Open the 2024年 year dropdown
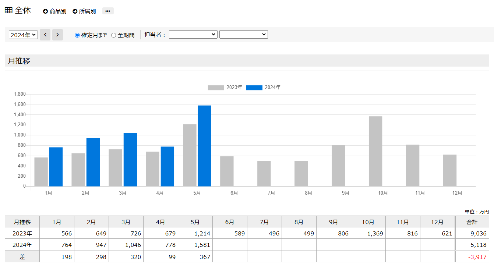The width and height of the screenshot is (494, 266). coord(24,35)
